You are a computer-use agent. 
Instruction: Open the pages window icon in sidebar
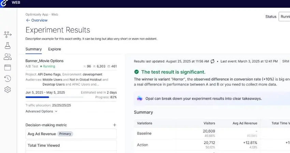tap(8, 67)
